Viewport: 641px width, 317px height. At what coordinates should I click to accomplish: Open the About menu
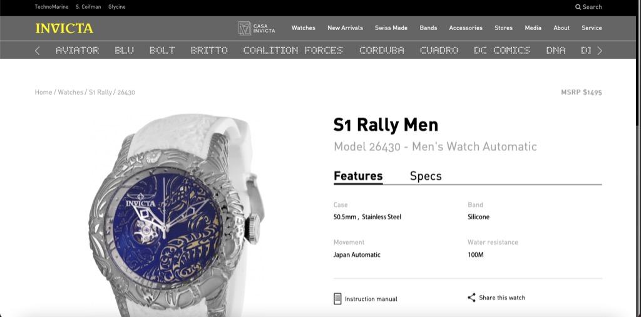coord(562,28)
